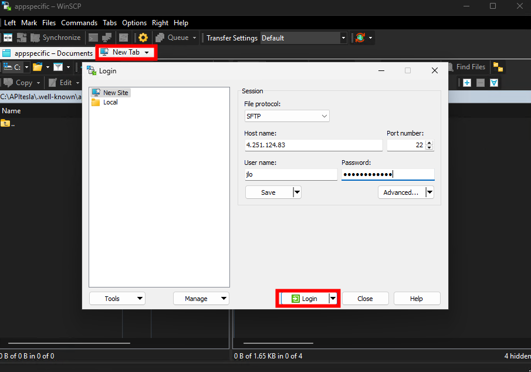Click the Queue toolbar button
531x372 pixels.
point(173,38)
